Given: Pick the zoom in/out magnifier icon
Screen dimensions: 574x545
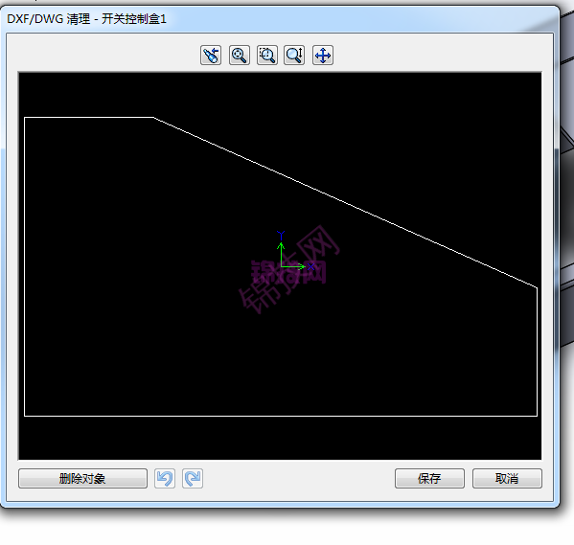Looking at the screenshot, I should pyautogui.click(x=294, y=56).
